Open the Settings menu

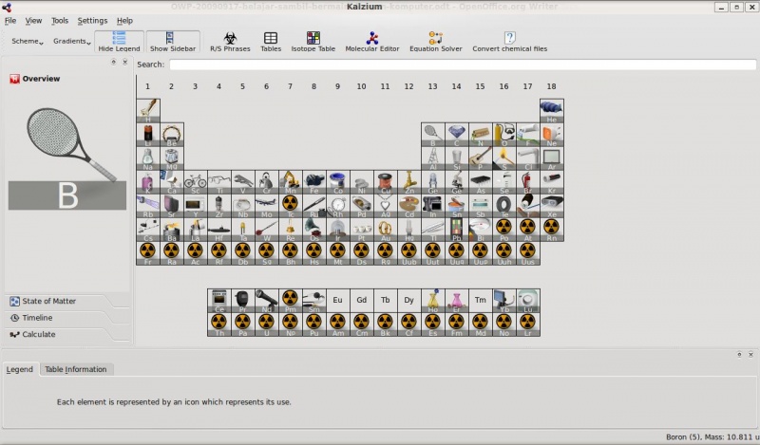[x=92, y=20]
